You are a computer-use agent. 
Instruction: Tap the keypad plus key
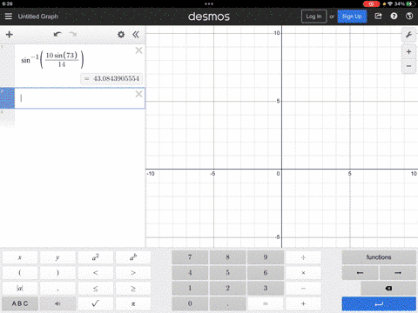click(303, 303)
